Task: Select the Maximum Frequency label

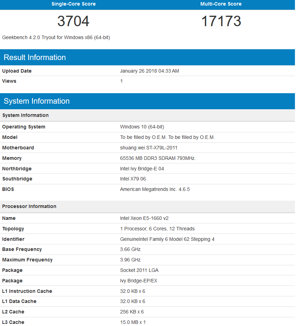Action: pos(27,260)
